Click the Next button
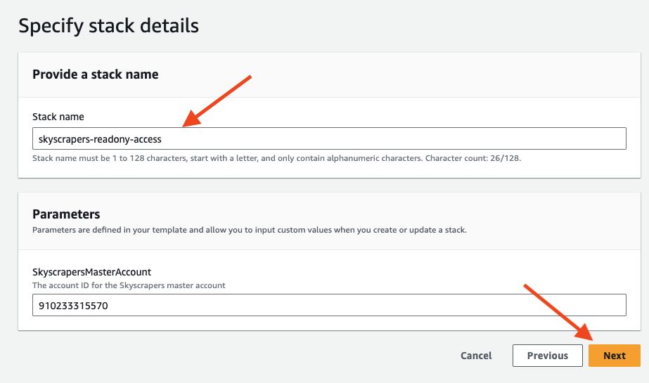Viewport: 649px width, 383px height. point(614,356)
